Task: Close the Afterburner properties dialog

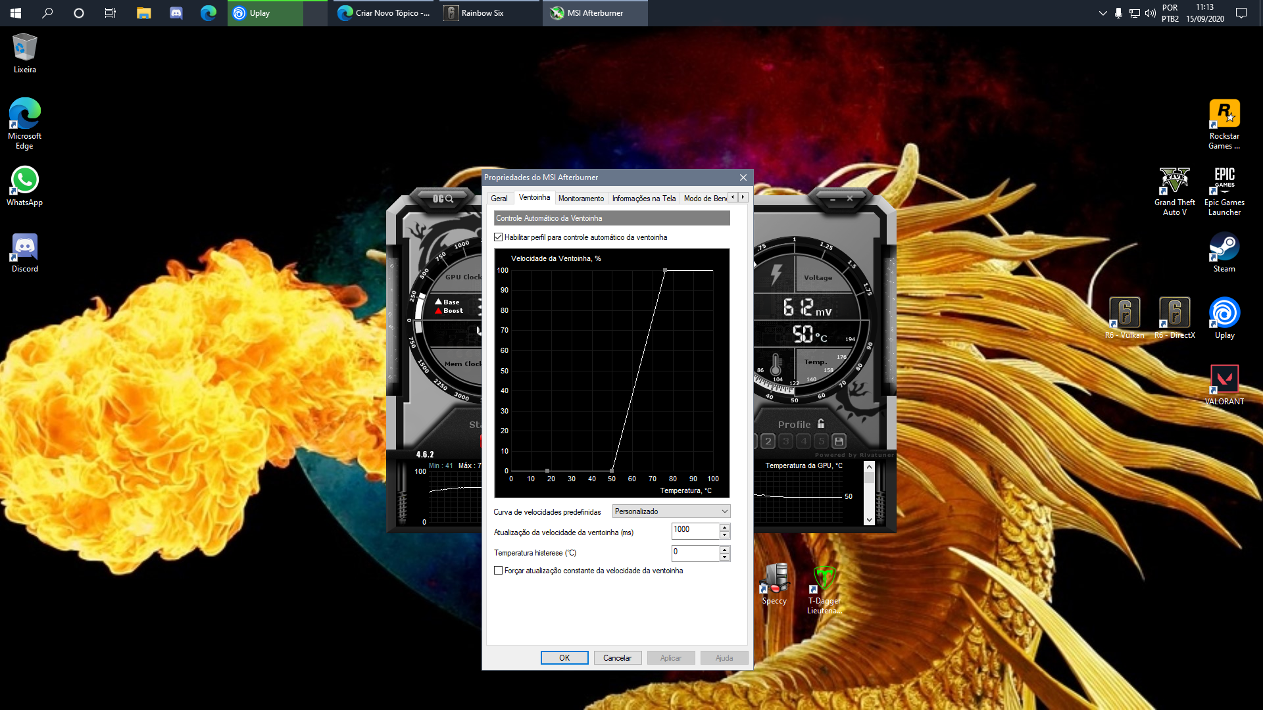Action: point(743,177)
